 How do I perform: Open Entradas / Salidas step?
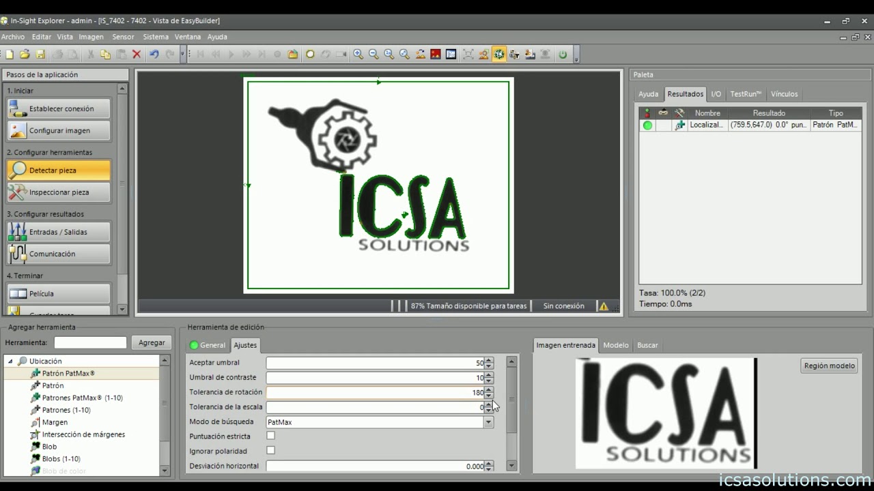pos(59,232)
